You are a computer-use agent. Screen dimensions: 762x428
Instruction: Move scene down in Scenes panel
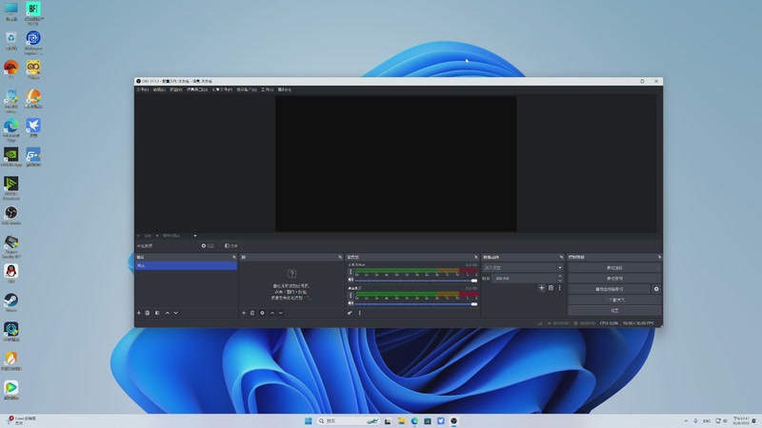(x=176, y=313)
